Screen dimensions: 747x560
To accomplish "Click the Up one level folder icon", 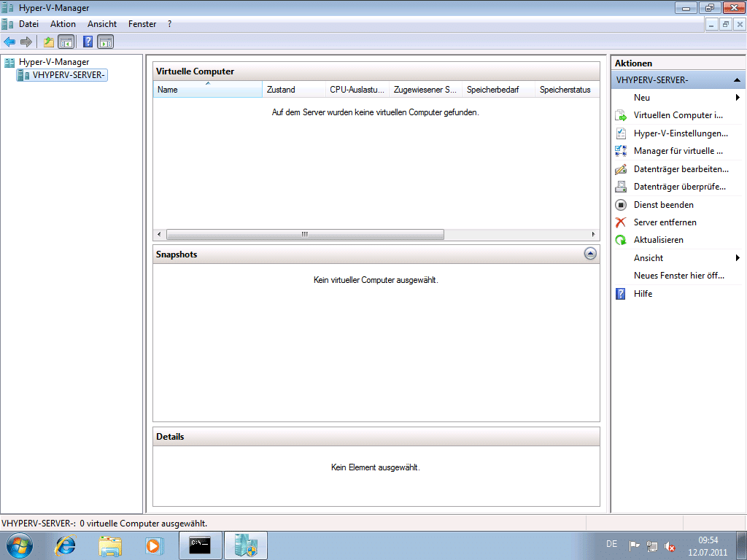I will pos(49,42).
